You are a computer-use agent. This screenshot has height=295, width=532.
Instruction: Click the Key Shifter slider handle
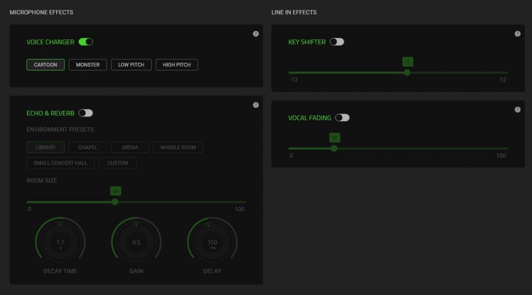pos(407,73)
